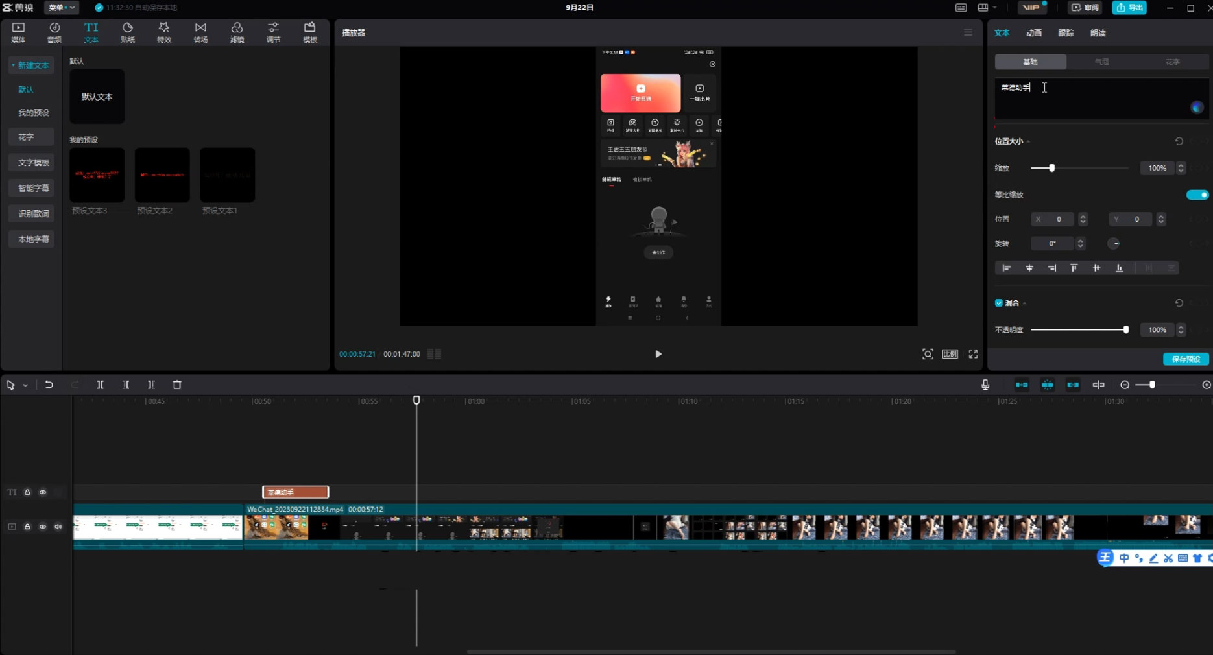This screenshot has width=1213, height=655.
Task: Open the 贴纸 (Stickers) panel
Action: coord(128,32)
